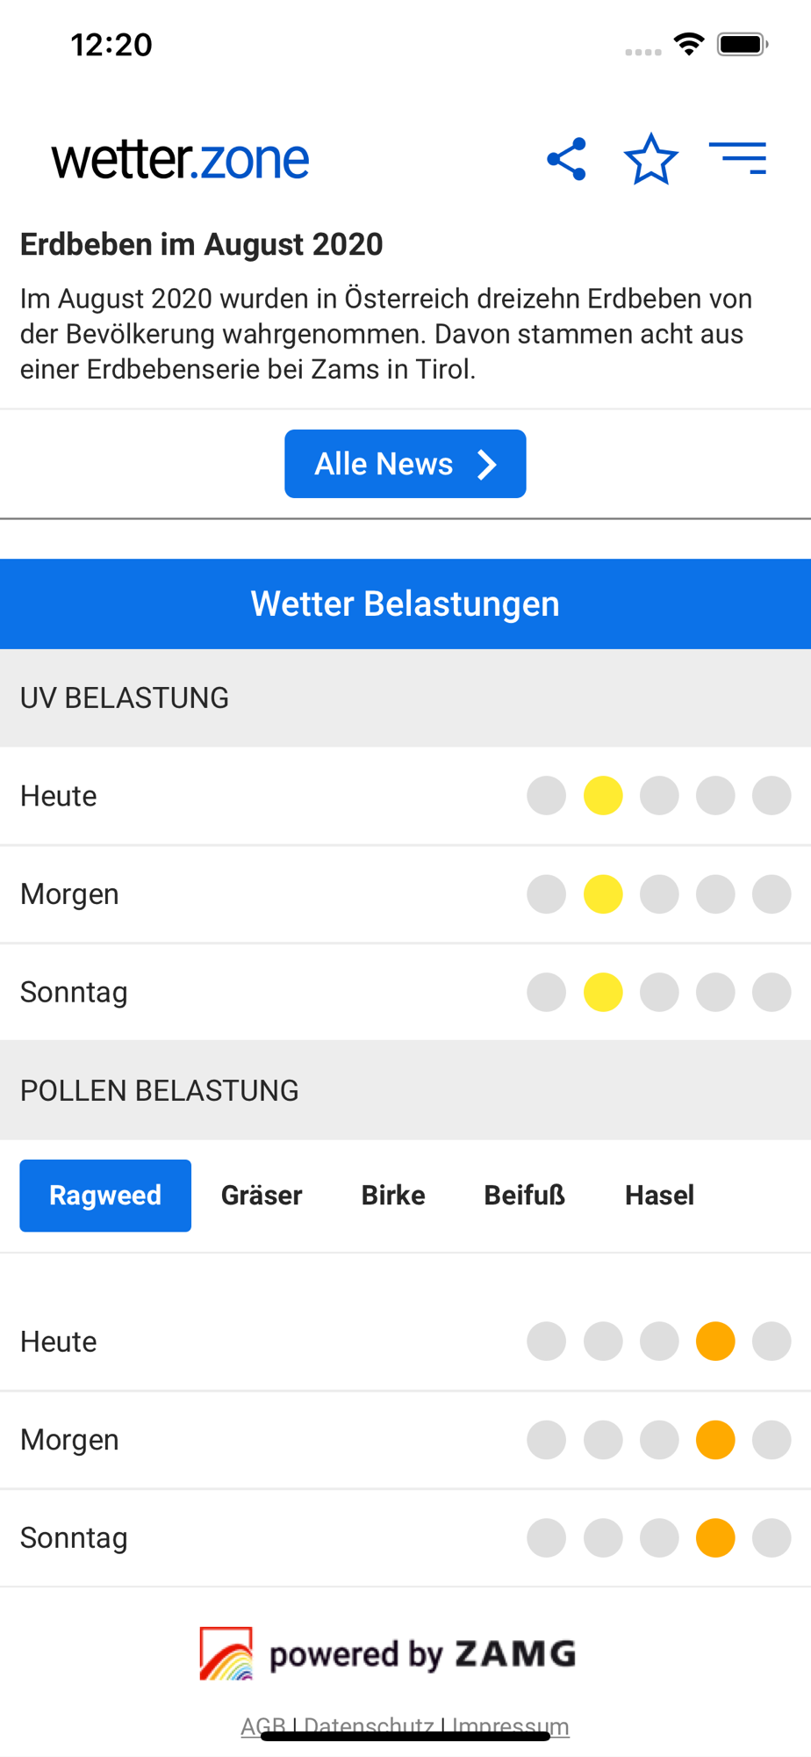Select the Beifuß pollen tab
The height and width of the screenshot is (1757, 811).
click(x=525, y=1196)
